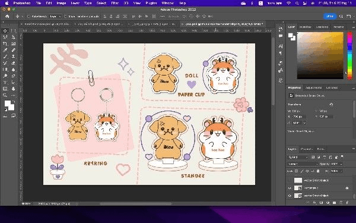Viewport: 356px width, 223px height.
Task: Swap foreground and background colors
Action: click(x=14, y=102)
